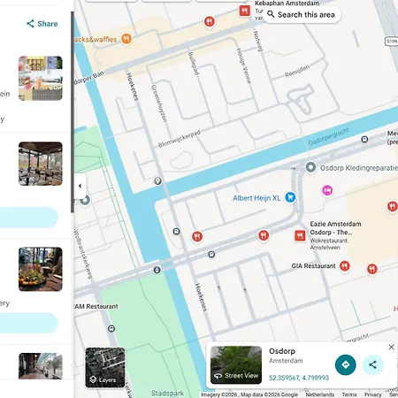Click the Osdorp Kledingreparatie grey marker

coord(310,167)
